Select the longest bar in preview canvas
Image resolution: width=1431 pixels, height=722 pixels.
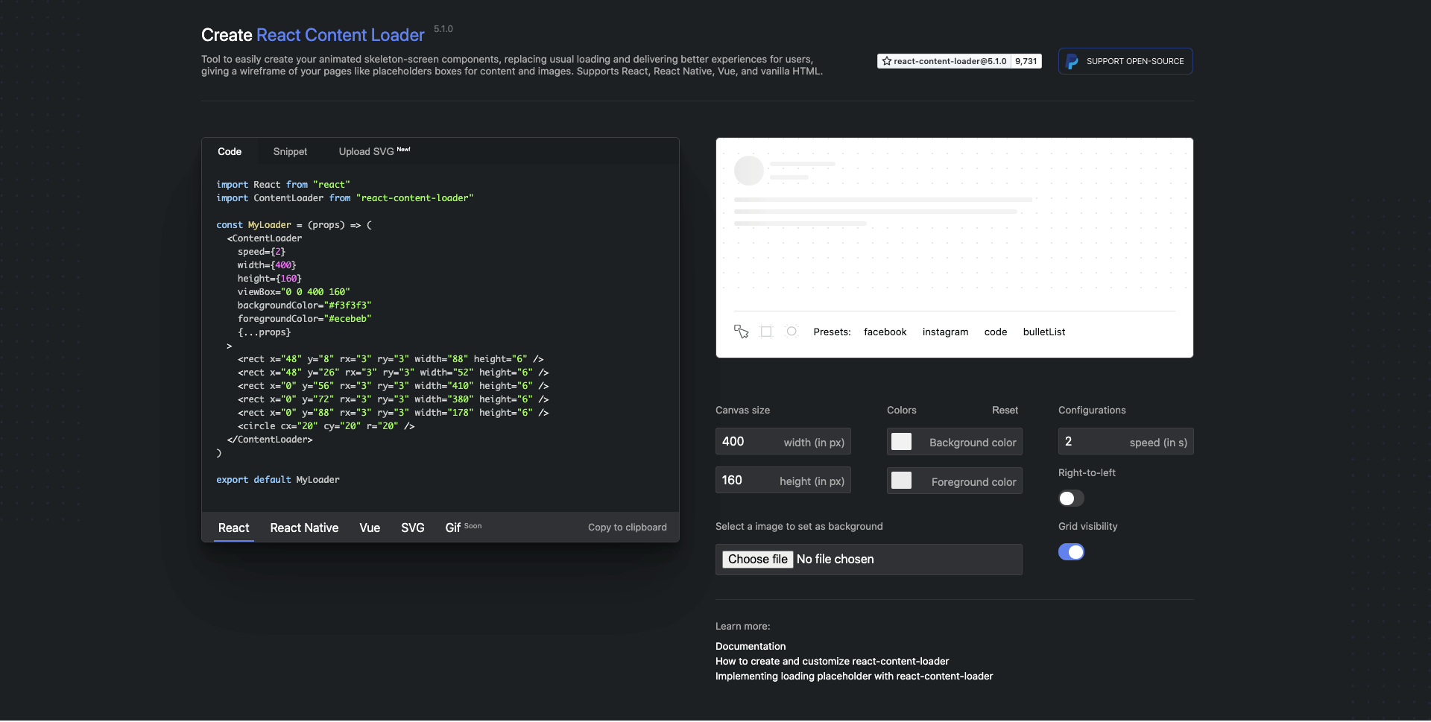pos(883,200)
